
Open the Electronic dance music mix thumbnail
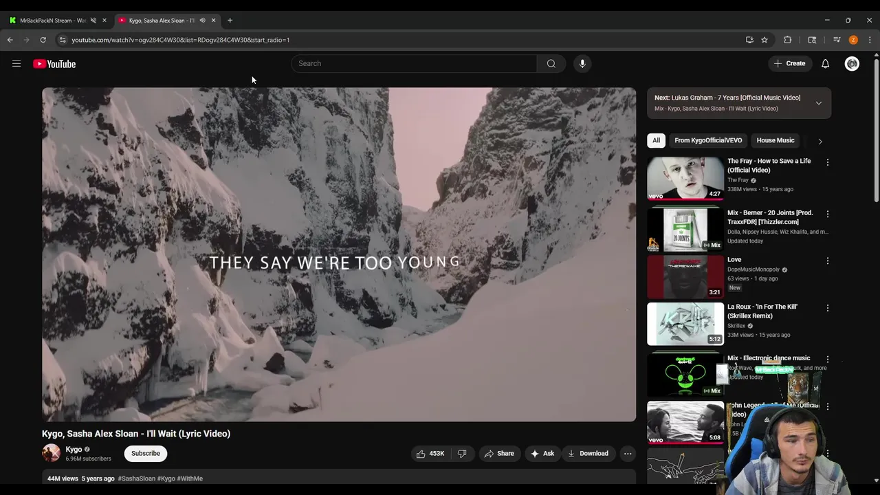pos(685,375)
